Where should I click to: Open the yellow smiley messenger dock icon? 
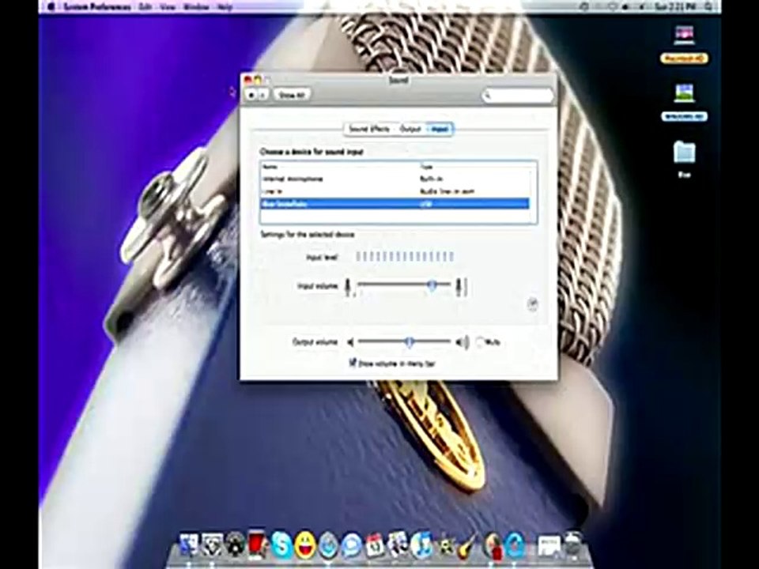(x=304, y=545)
